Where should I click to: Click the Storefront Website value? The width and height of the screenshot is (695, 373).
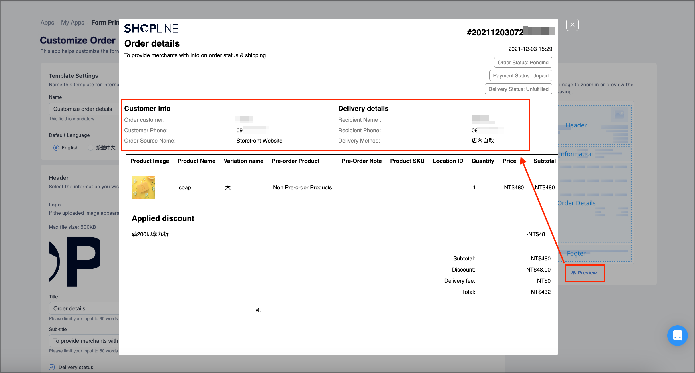coord(259,141)
